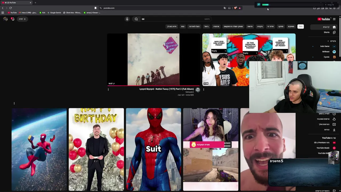Open the Shorts shelf options menu
The width and height of the screenshot is (341, 192).
(x=14, y=103)
